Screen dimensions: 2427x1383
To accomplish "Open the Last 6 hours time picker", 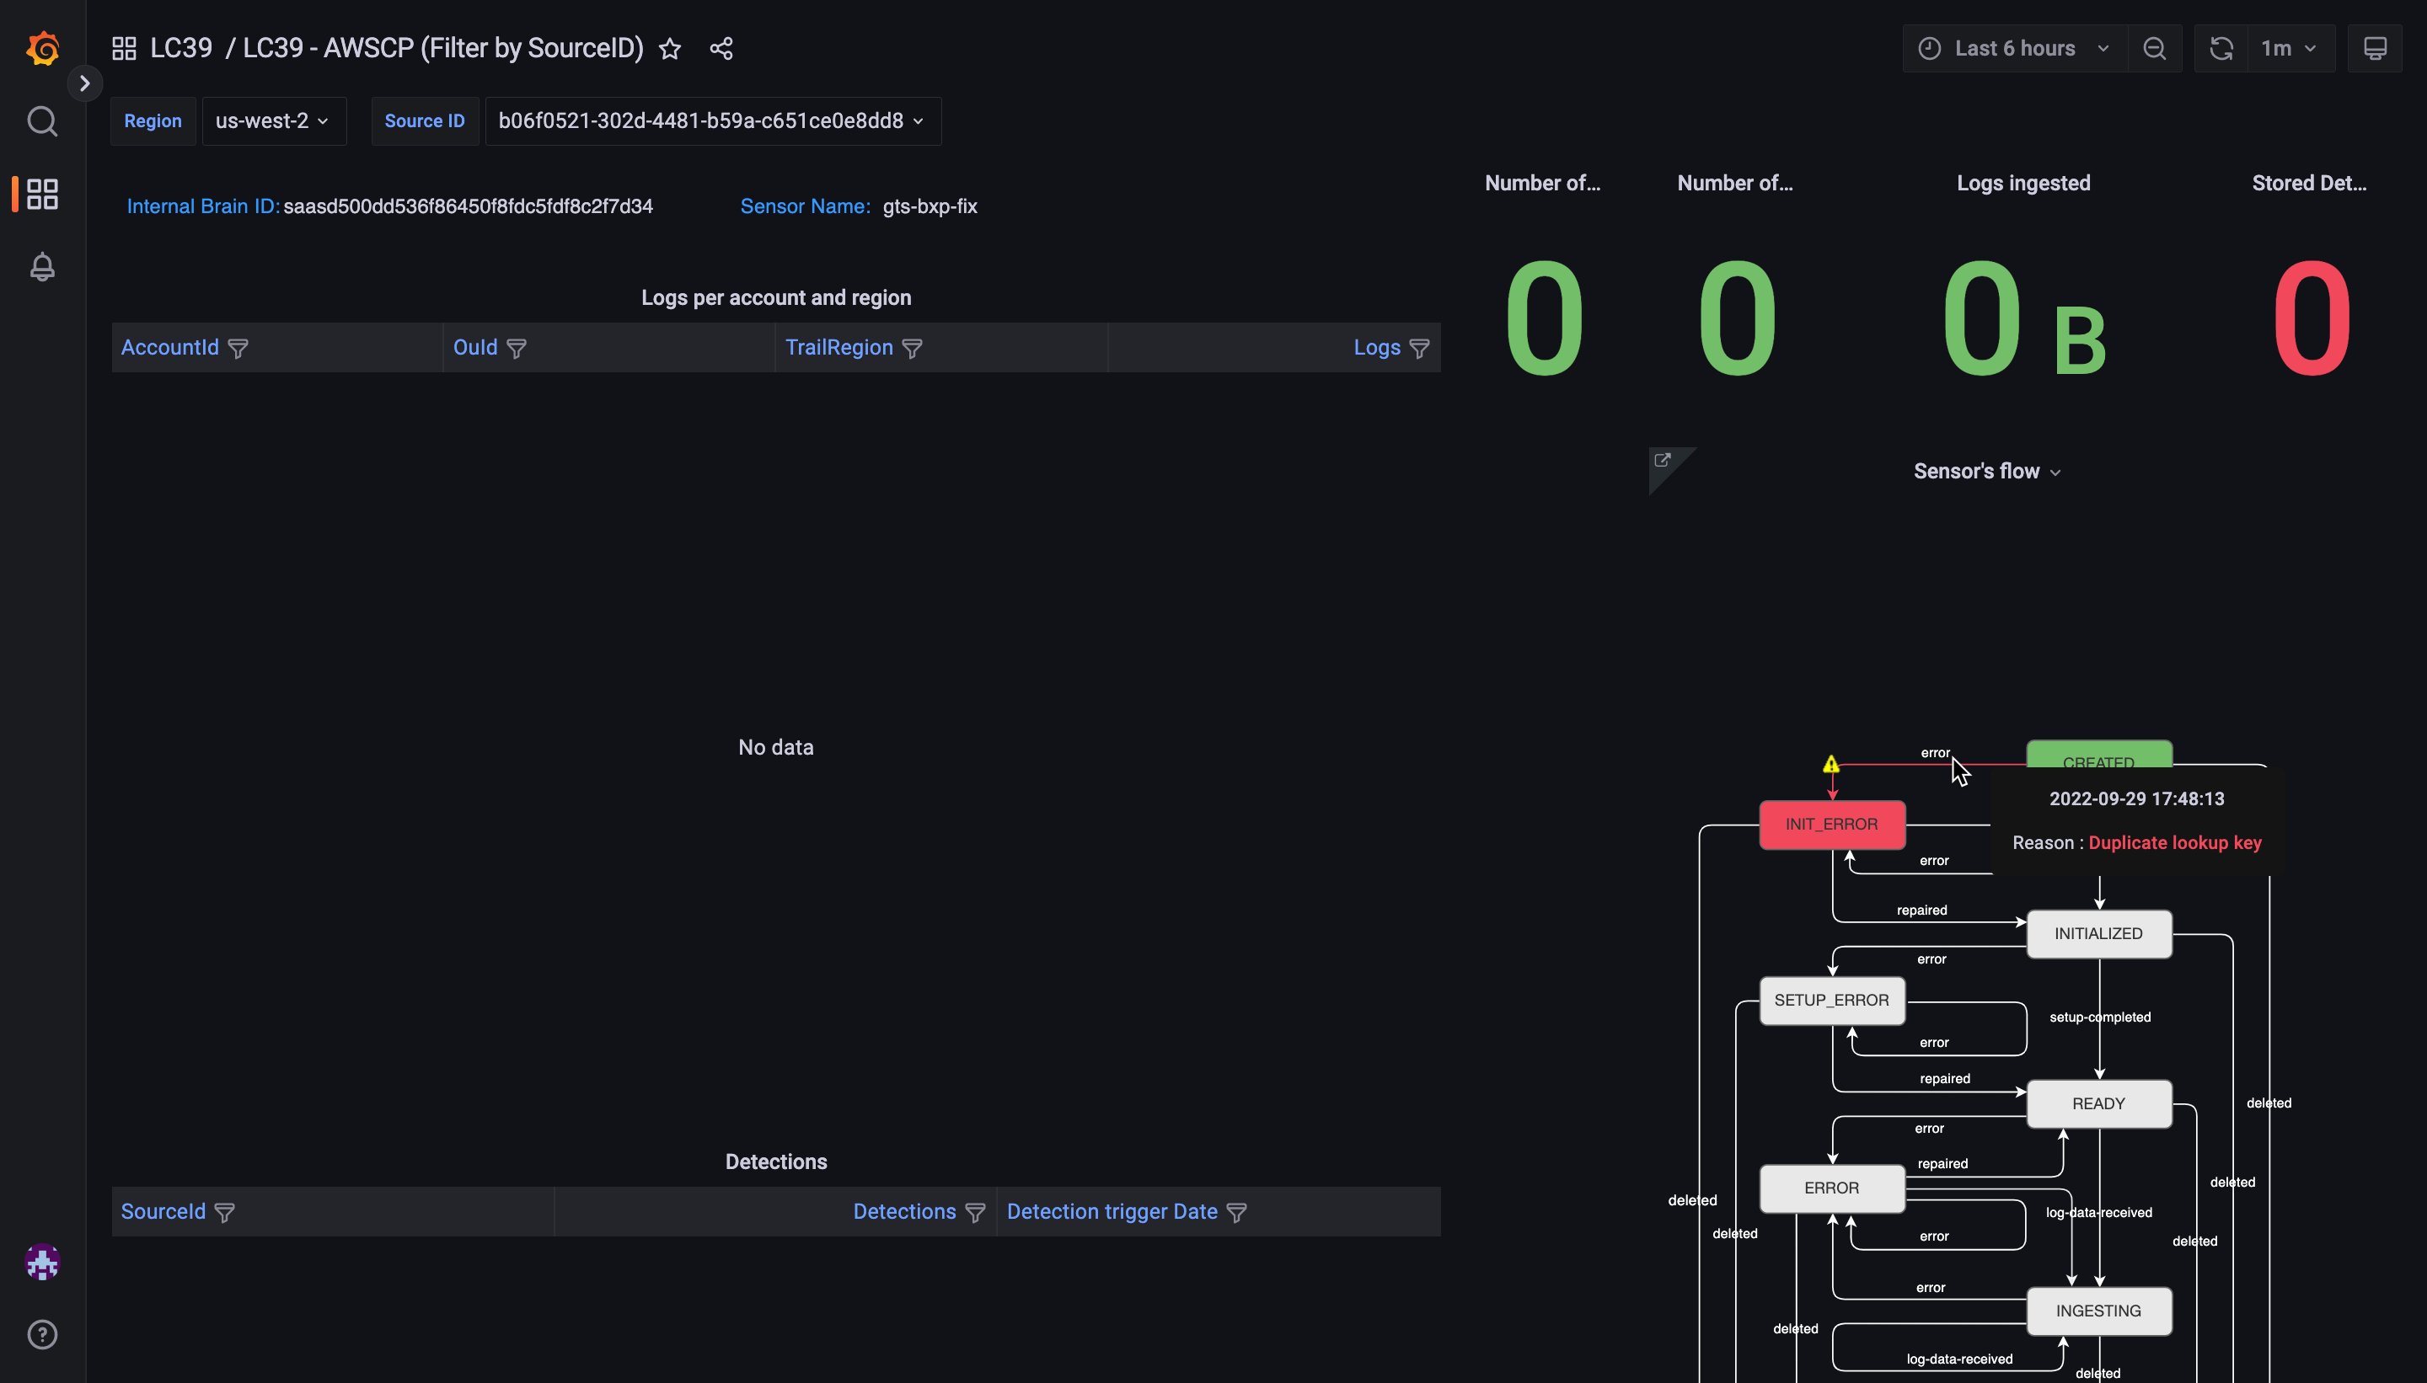I will click(x=2013, y=49).
